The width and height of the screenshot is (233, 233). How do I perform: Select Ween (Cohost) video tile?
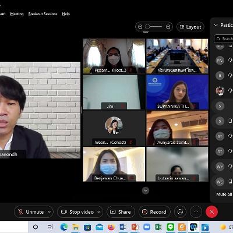point(114,128)
